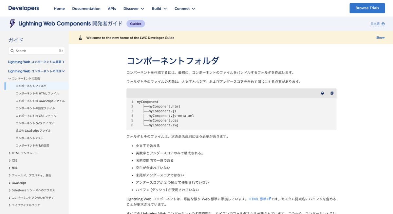Open コンポーネントの設定ファイル page
This screenshot has height=214, width=393.
[x=35, y=108]
